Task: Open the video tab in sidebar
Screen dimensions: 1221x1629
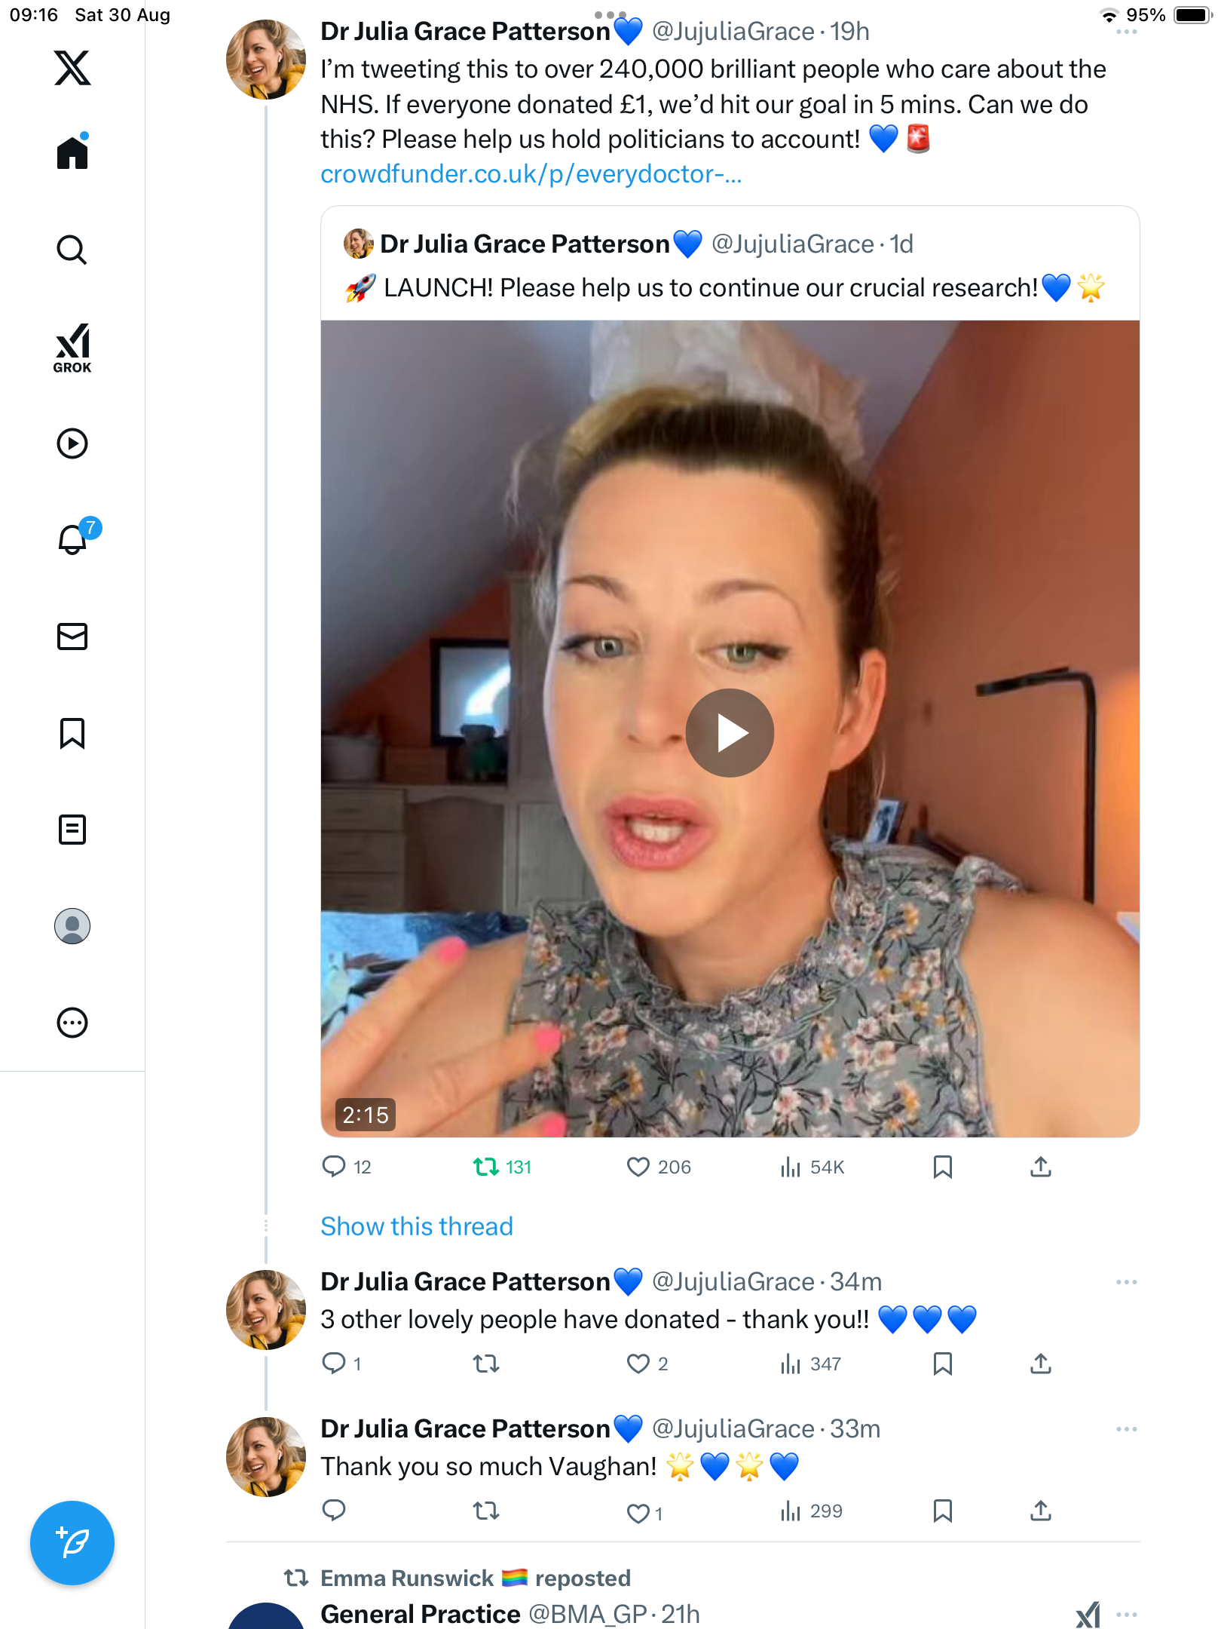Action: pyautogui.click(x=72, y=443)
